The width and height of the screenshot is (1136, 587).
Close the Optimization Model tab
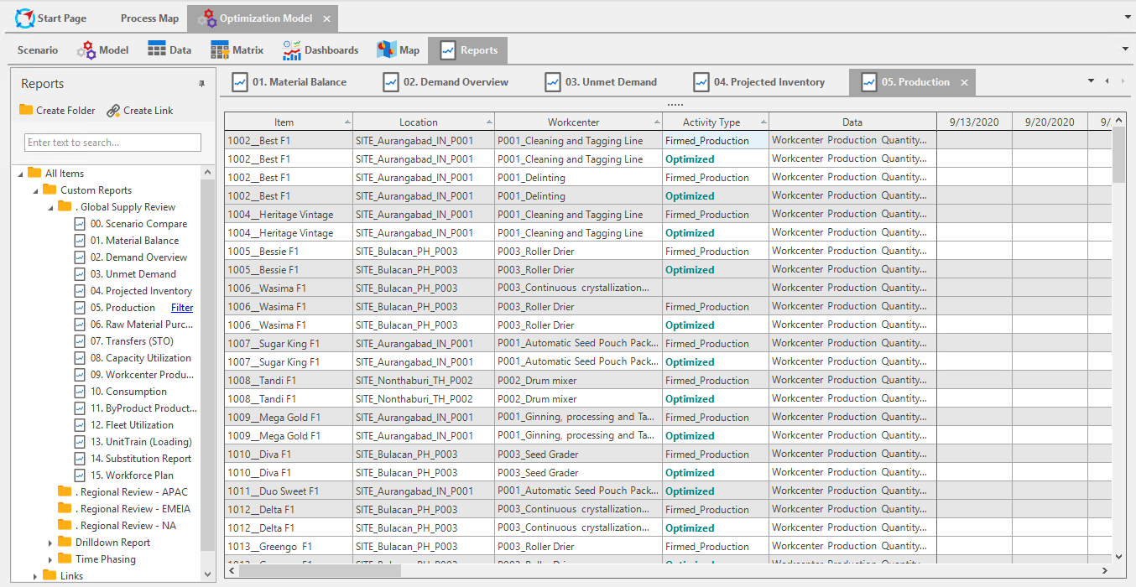tap(326, 18)
